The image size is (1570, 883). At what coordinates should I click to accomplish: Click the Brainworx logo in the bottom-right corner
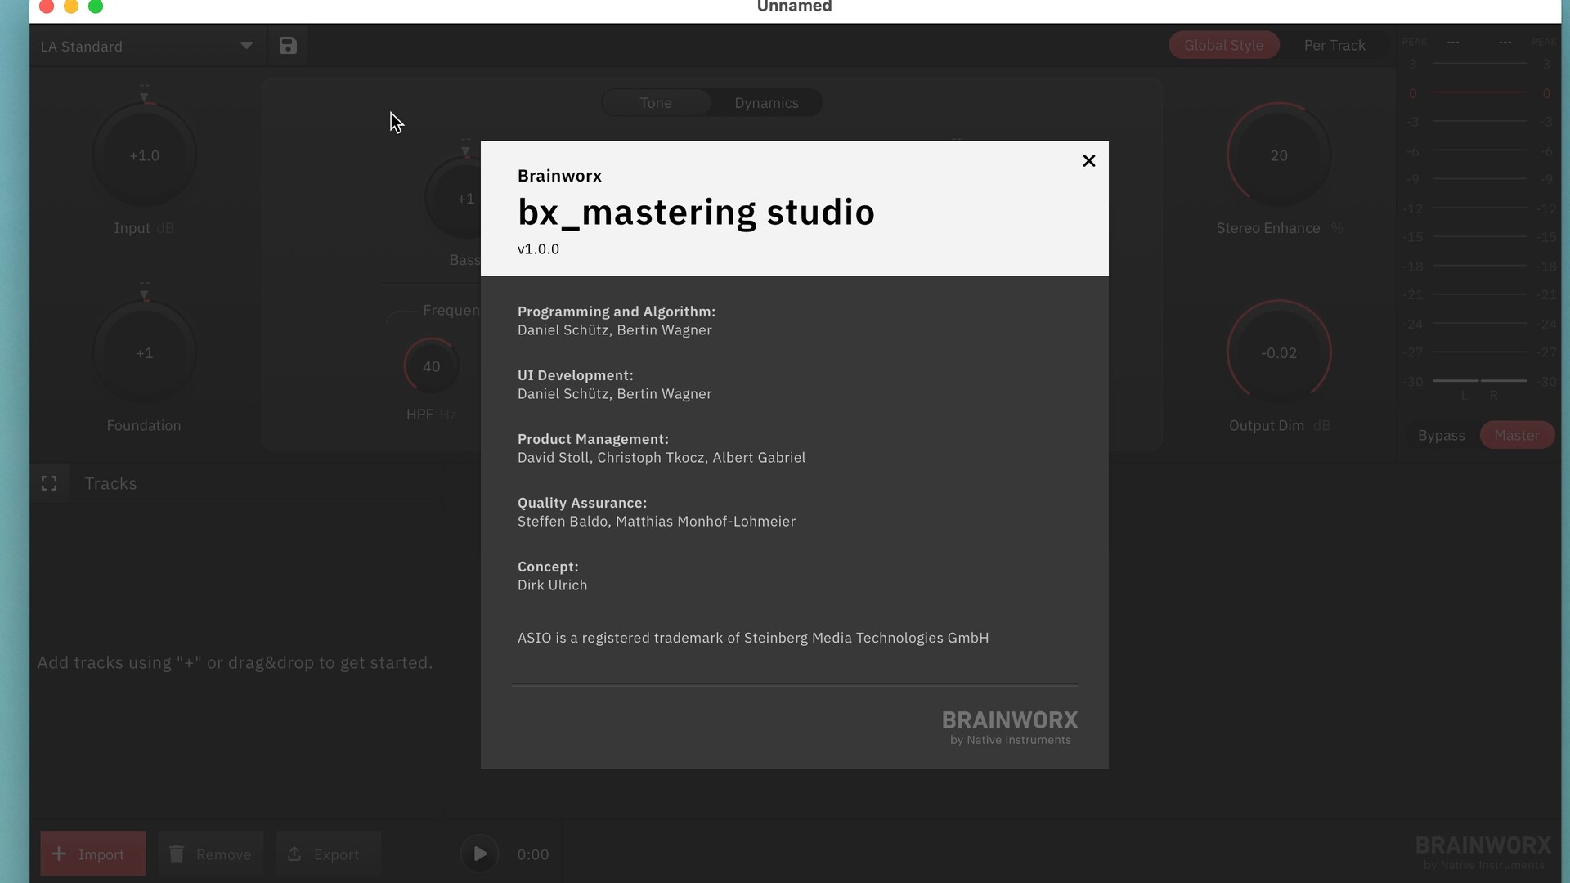(1483, 852)
